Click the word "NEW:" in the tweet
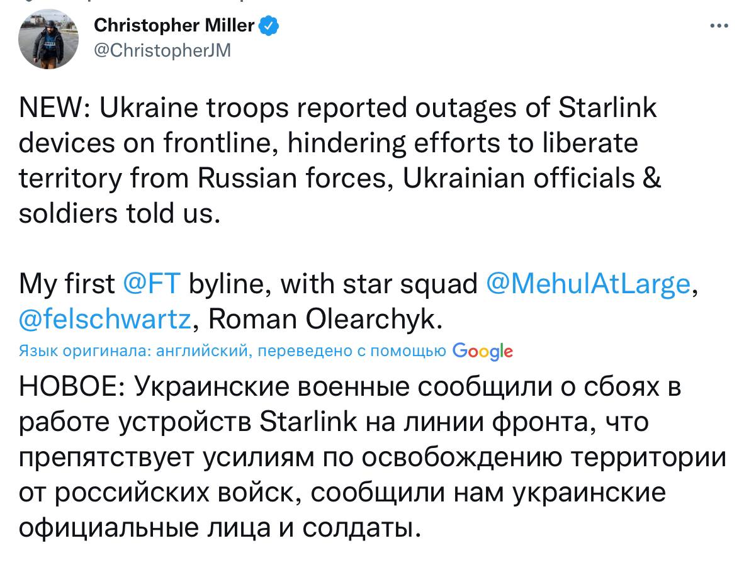The height and width of the screenshot is (582, 744). pyautogui.click(x=55, y=109)
